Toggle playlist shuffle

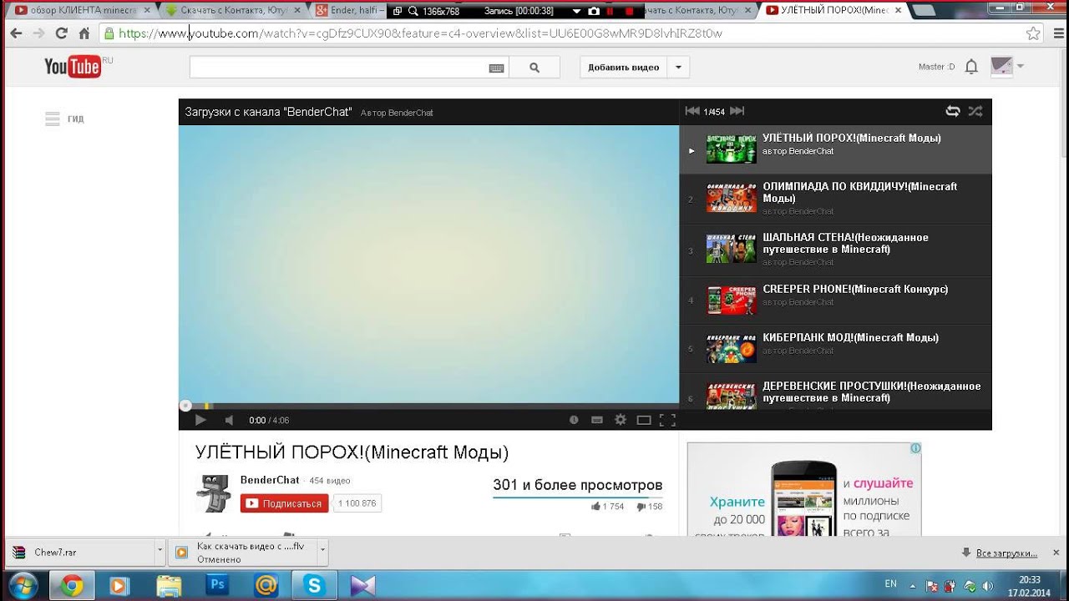(975, 111)
